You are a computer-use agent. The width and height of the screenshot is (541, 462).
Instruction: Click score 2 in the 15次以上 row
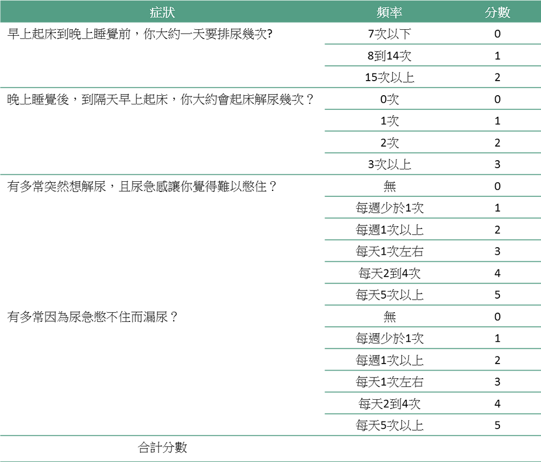(x=497, y=77)
